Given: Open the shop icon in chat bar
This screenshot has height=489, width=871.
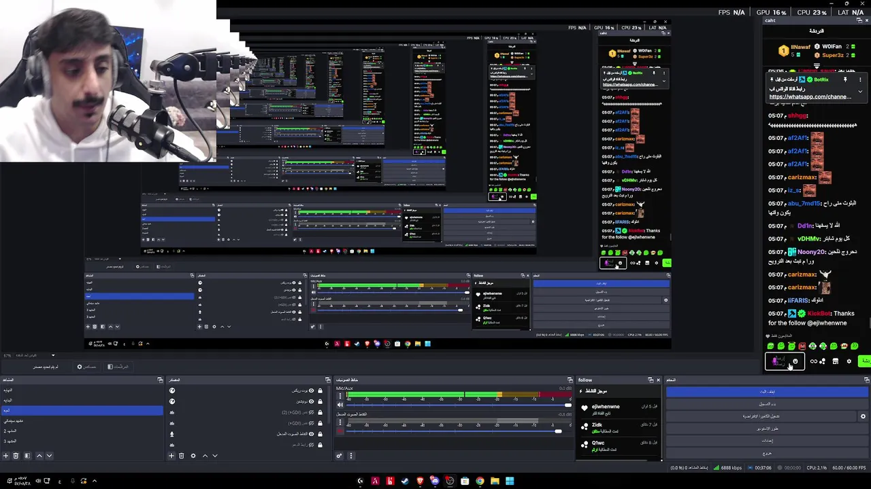Looking at the screenshot, I should pyautogui.click(x=836, y=361).
